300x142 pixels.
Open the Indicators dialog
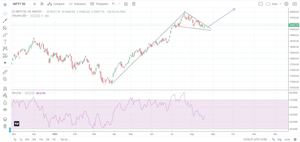click(77, 4)
